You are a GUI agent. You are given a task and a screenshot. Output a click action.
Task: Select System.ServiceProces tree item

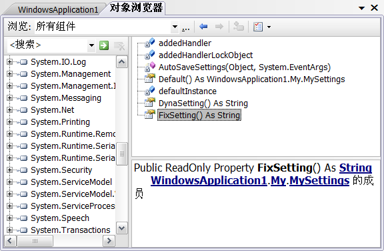[x=73, y=206]
